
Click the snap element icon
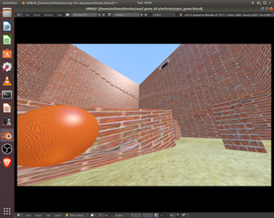coord(172,215)
